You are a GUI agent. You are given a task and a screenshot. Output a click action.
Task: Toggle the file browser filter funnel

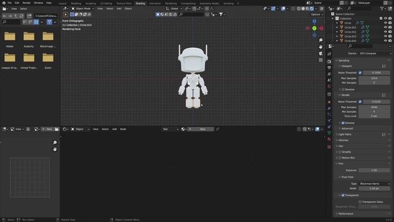49,22
